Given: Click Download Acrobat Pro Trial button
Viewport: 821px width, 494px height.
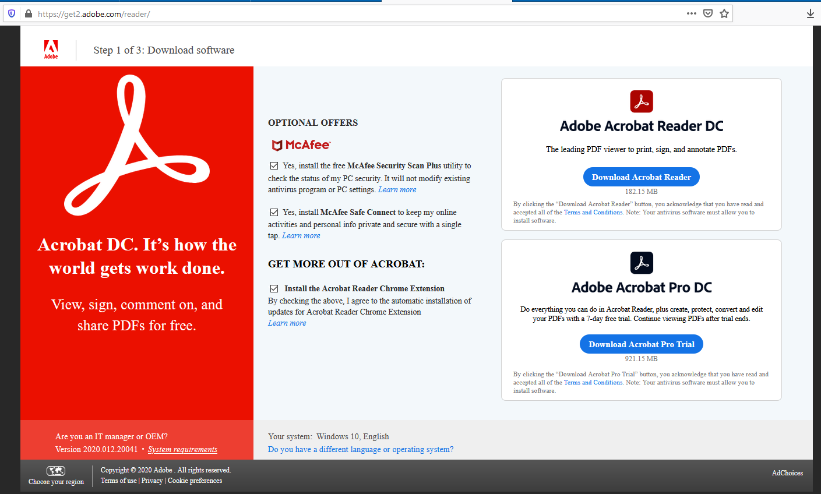Looking at the screenshot, I should point(641,344).
